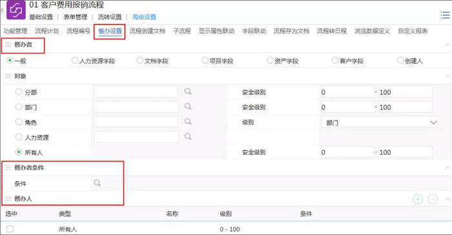Open the 级别 dropdown showing 部门
Screen dimensions: 452x235
(380, 123)
